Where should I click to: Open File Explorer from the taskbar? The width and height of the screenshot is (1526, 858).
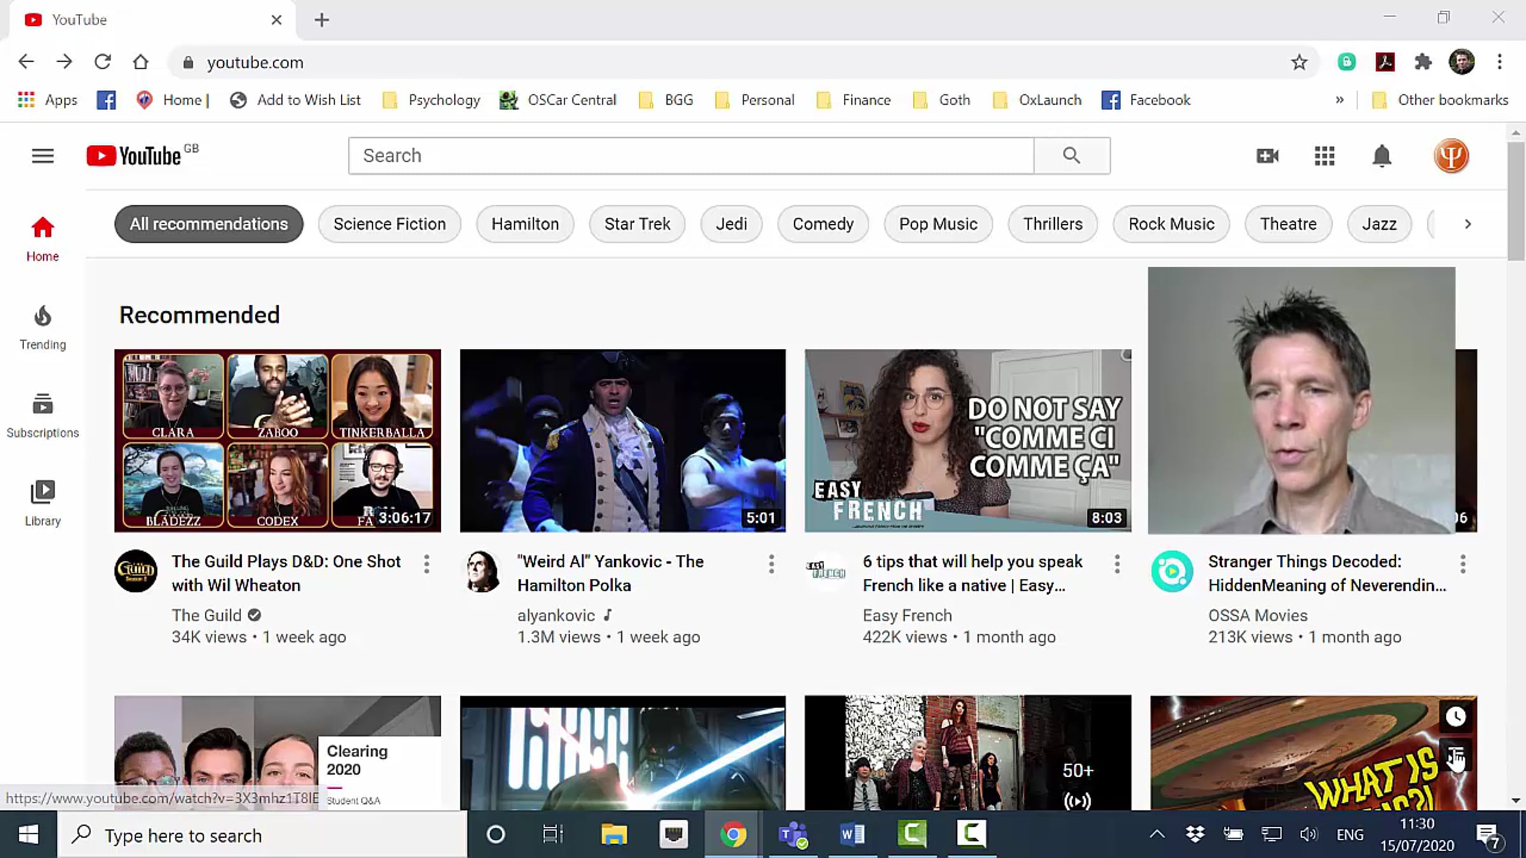[x=614, y=834]
